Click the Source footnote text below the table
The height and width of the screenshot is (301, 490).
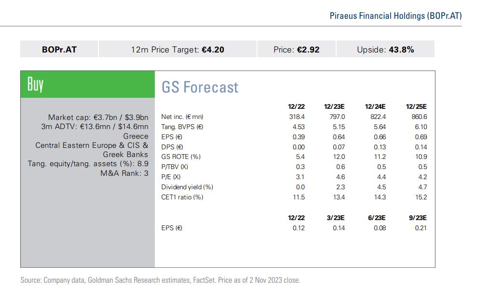[x=160, y=280]
